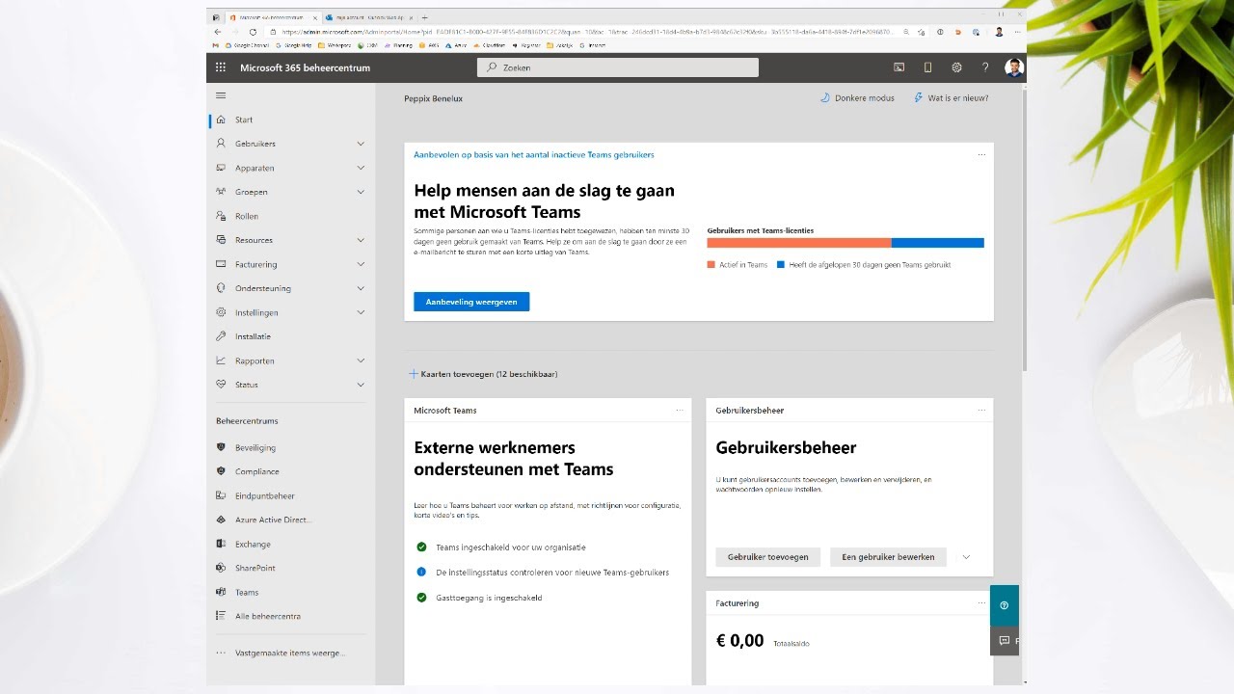
Task: Open Microsoft 365 settings gear in top bar
Action: [x=956, y=67]
